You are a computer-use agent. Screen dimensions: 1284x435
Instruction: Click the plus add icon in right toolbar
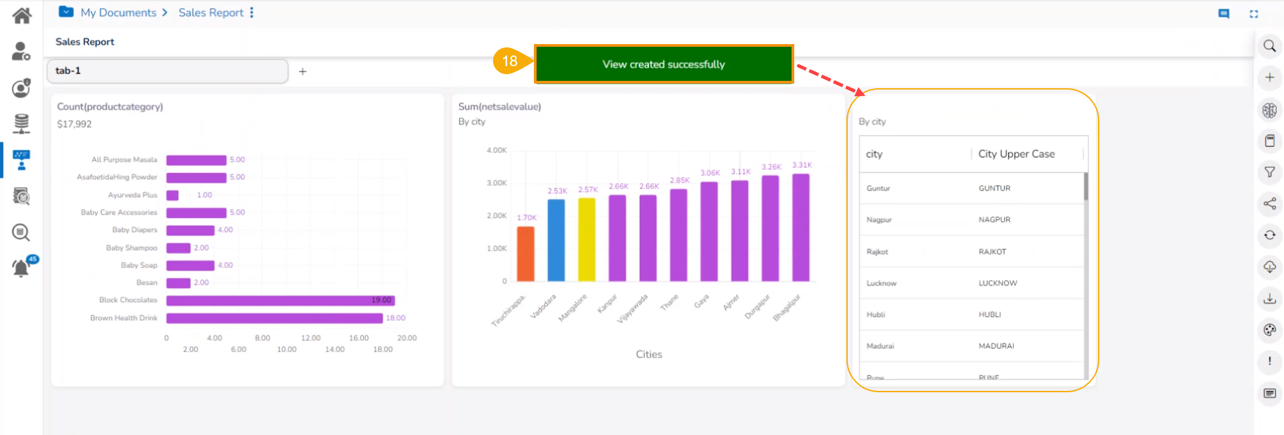[1269, 78]
